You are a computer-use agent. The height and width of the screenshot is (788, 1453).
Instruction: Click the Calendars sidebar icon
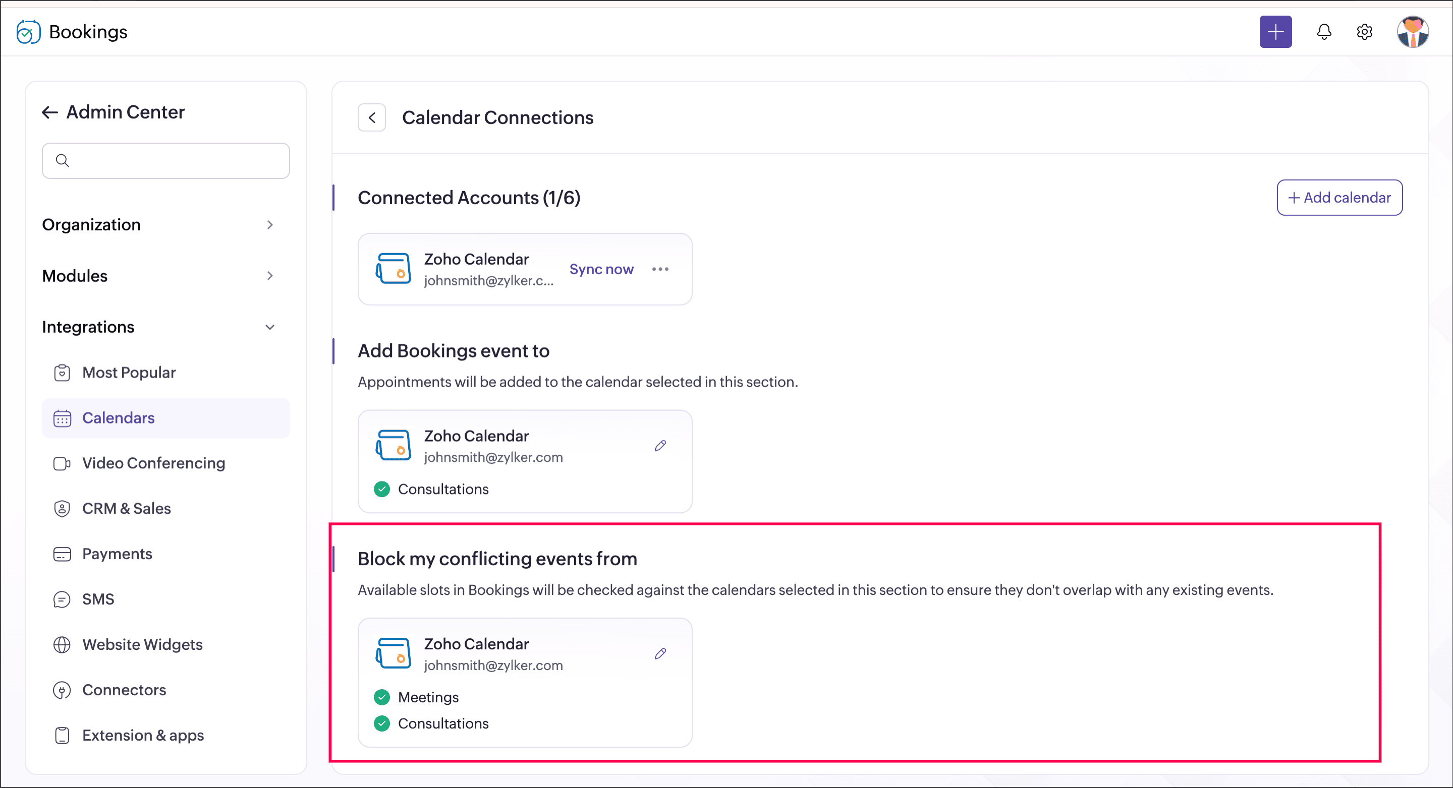coord(62,418)
